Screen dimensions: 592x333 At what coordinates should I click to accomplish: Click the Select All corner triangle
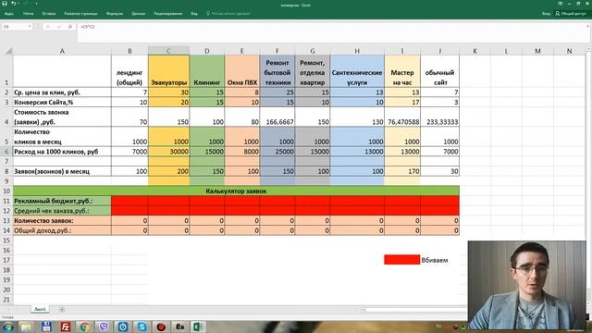click(x=8, y=51)
